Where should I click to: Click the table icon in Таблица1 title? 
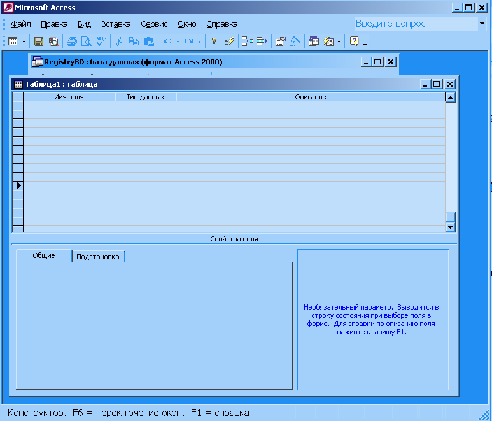(x=18, y=84)
